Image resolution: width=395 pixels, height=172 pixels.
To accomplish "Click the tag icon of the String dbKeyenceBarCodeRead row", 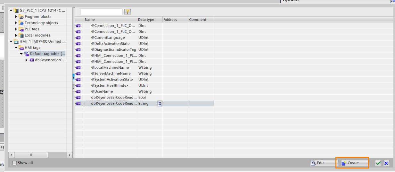I will coord(78,104).
